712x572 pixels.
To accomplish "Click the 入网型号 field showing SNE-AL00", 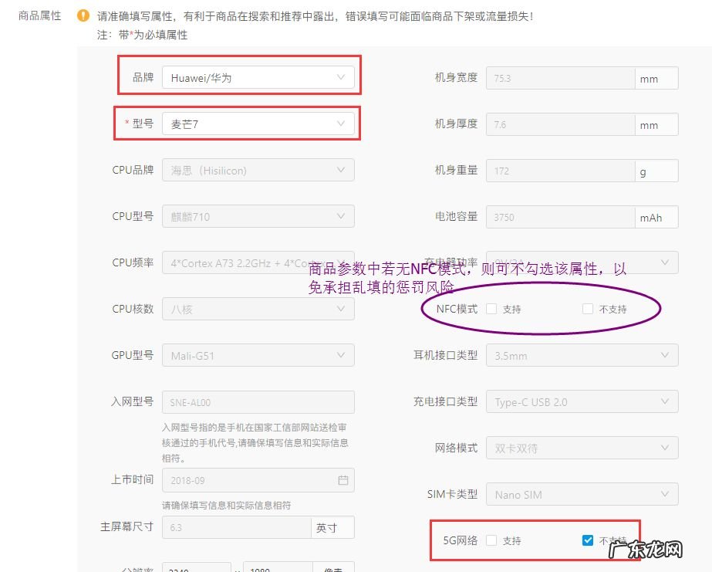I will [258, 401].
